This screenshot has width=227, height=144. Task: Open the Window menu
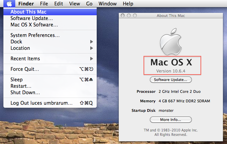(x=108, y=3)
